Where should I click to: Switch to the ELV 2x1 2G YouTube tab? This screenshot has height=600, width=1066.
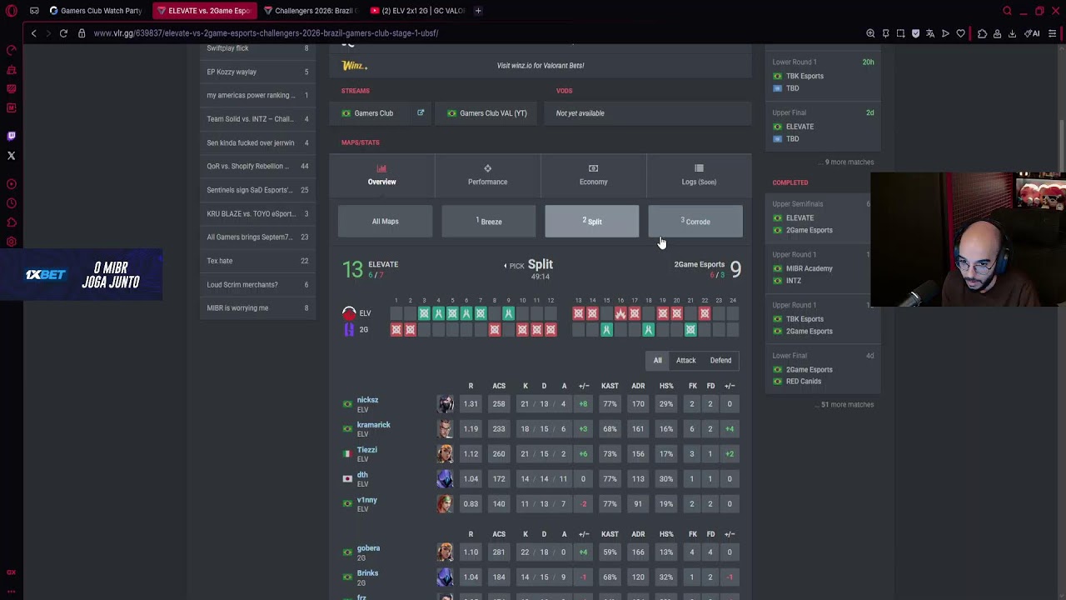point(417,11)
